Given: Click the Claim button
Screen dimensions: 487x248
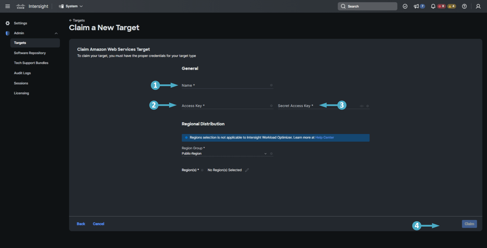Looking at the screenshot, I should (x=469, y=224).
